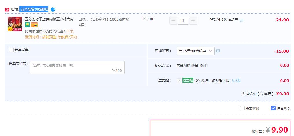
Task: Click the 发货时间 presale notice text
Action: (x=51, y=37)
